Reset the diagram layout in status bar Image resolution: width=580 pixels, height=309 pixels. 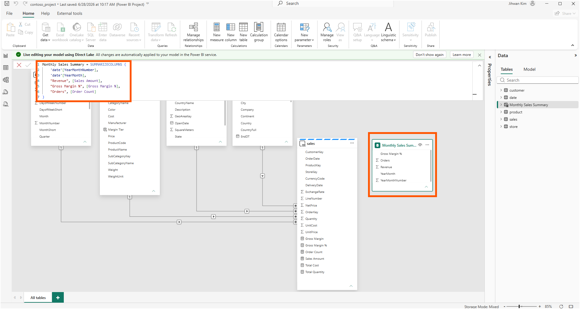[561, 306]
